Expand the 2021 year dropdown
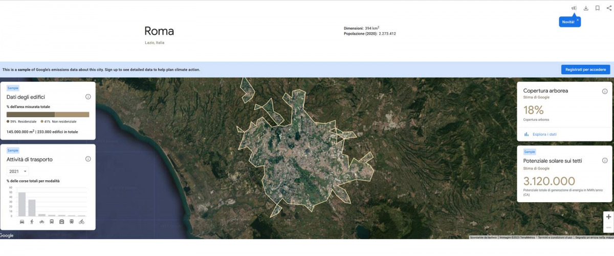 click(x=18, y=172)
